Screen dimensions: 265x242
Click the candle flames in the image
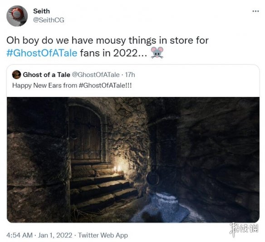tap(117, 169)
